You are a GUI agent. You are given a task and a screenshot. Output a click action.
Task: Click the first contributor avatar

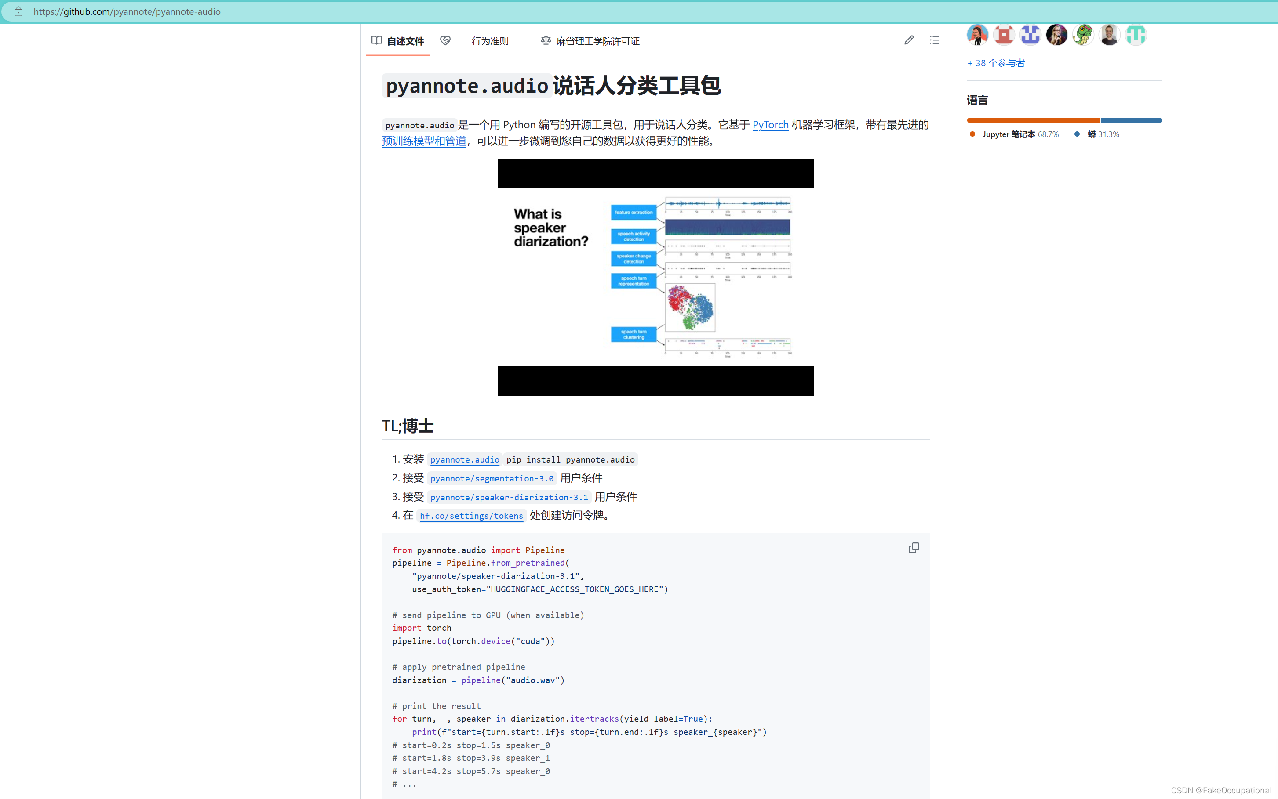tap(977, 36)
